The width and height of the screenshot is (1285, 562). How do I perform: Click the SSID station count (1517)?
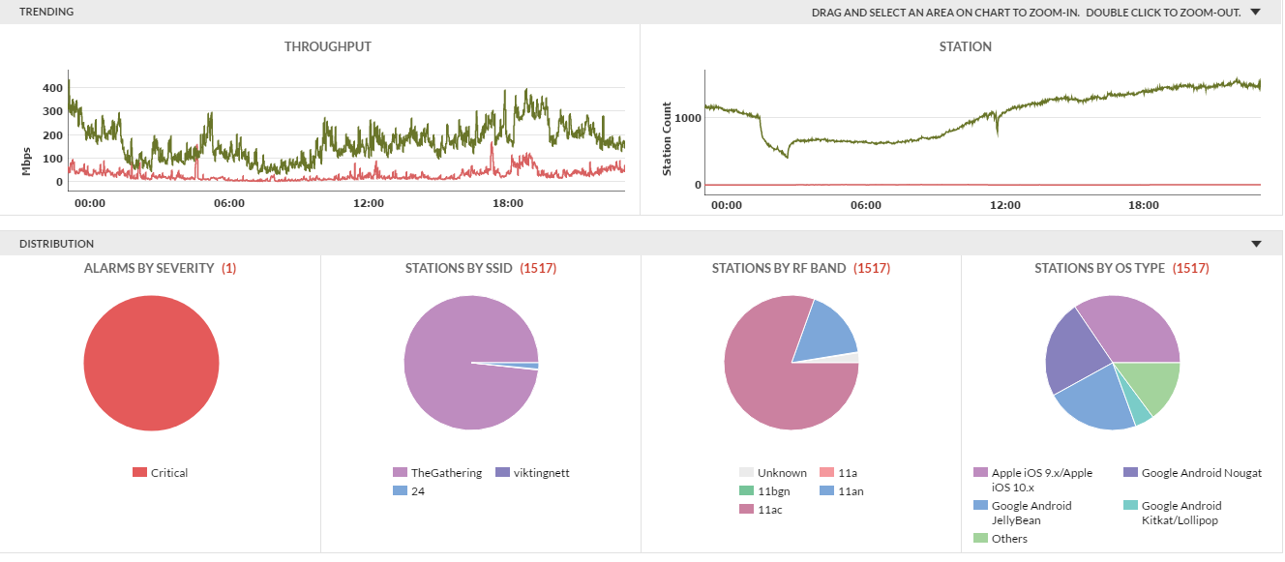538,268
